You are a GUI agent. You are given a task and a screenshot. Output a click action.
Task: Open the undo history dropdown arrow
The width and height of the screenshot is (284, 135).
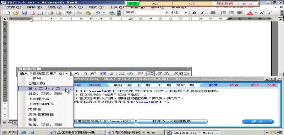click(x=104, y=13)
